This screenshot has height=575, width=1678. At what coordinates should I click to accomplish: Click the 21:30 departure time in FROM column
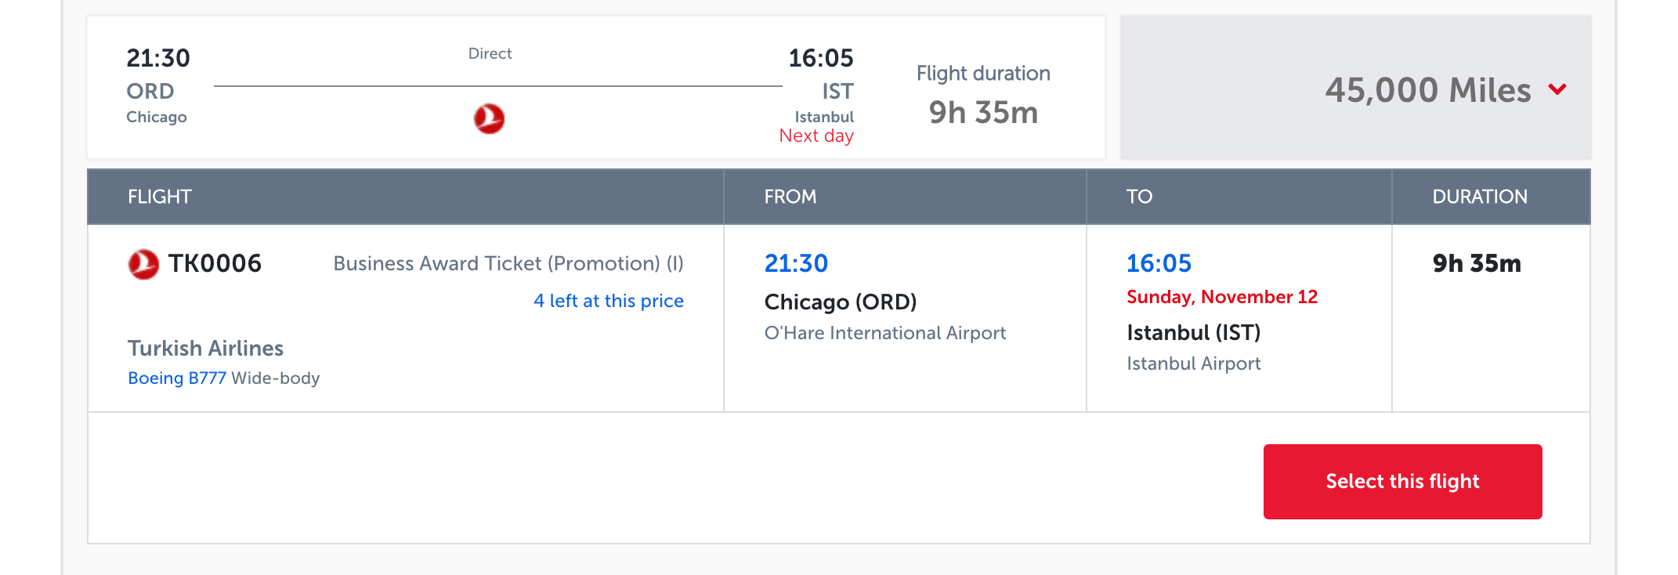(x=796, y=263)
